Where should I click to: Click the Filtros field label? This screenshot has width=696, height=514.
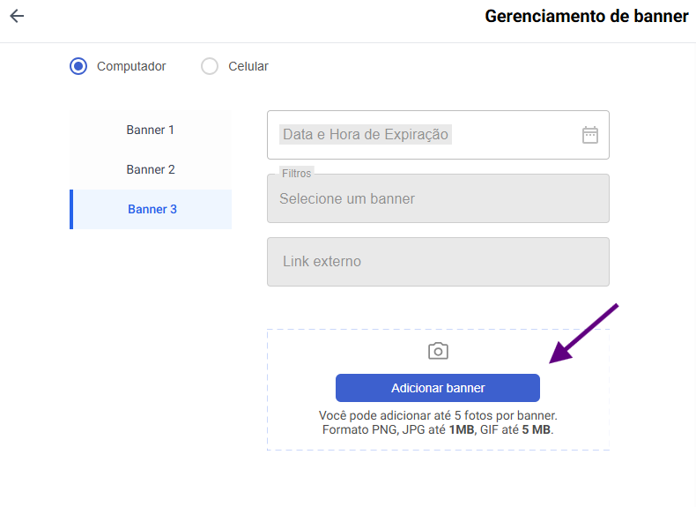click(x=296, y=174)
